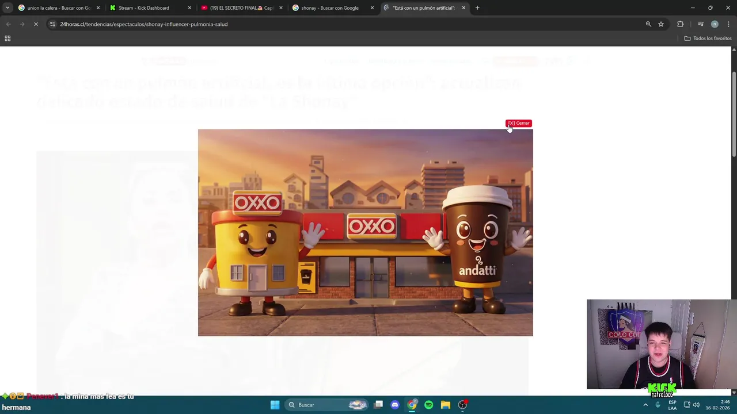Open volume control tray icon
Screen dimensions: 737x414
coord(696,405)
